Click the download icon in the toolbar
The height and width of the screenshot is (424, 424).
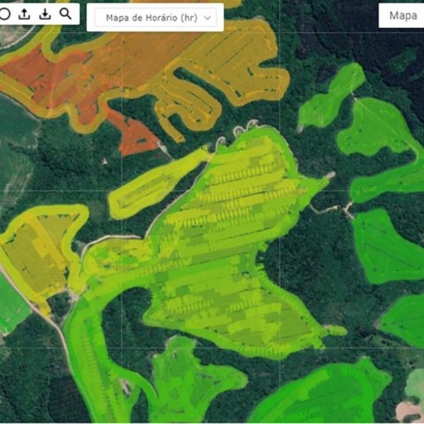(x=45, y=14)
